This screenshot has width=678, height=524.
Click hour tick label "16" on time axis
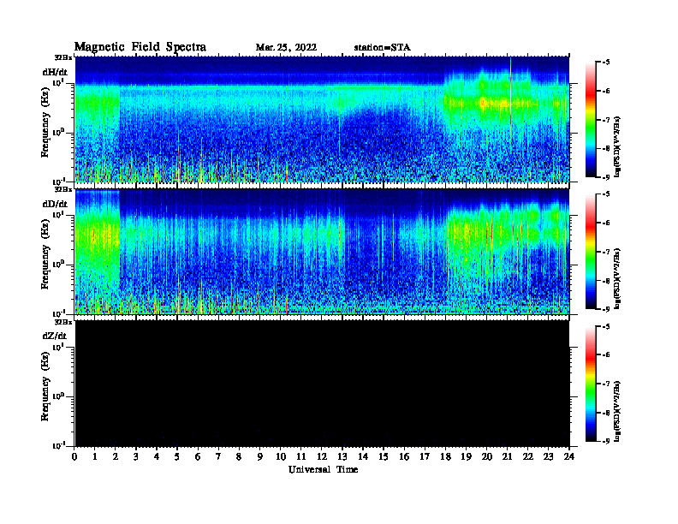(404, 456)
